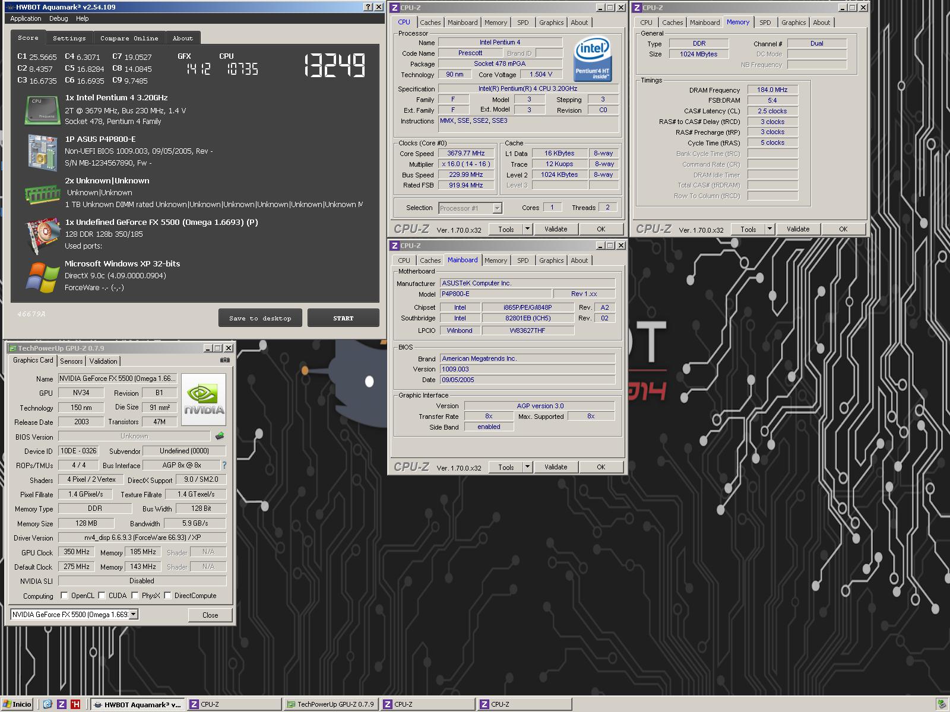
Task: Click the red HWBOT quick launch icon
Action: pyautogui.click(x=75, y=704)
